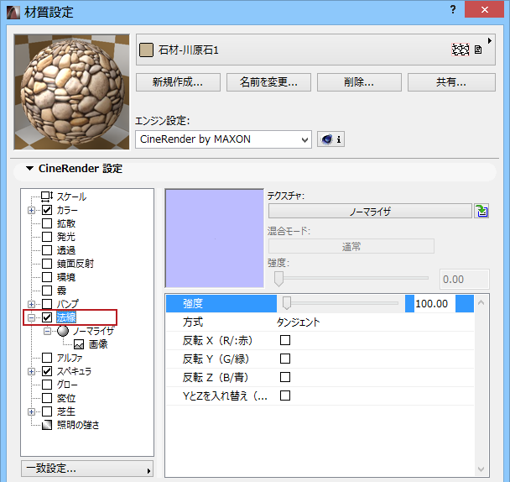Image resolution: width=510 pixels, height=482 pixels.
Task: Click the 新規作成... button
Action: click(x=178, y=82)
